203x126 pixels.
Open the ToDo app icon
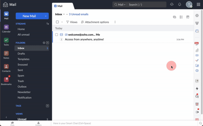6,41
